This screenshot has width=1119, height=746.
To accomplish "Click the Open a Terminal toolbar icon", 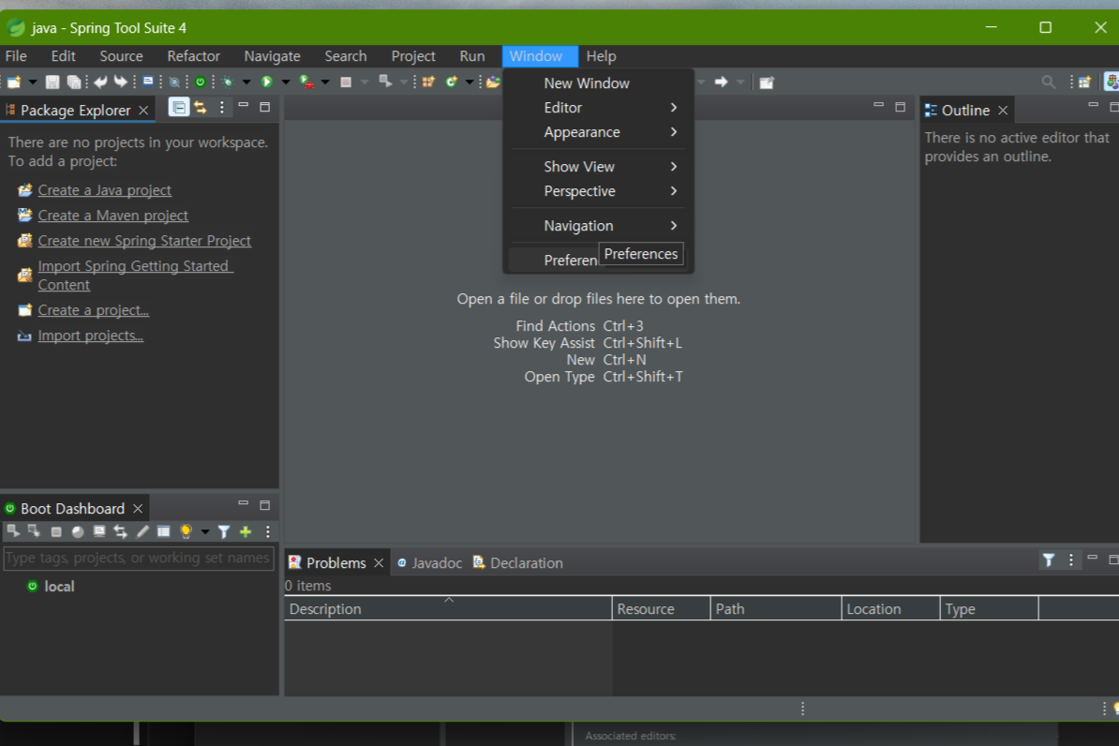I will coord(148,82).
